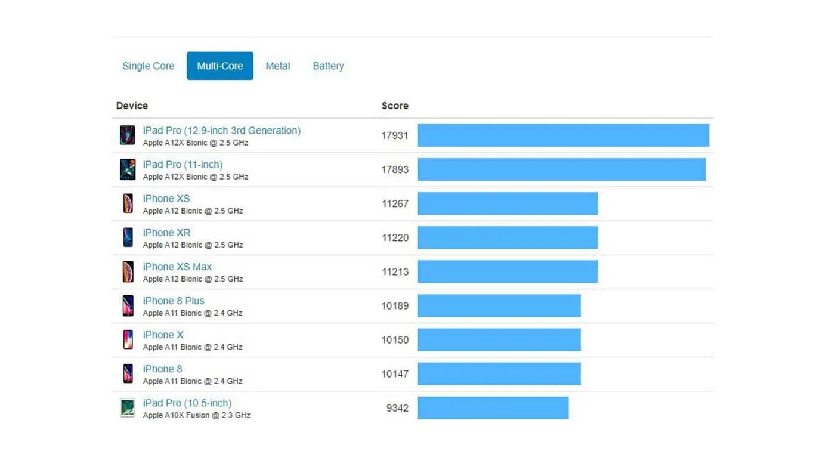Click the 9342 score value
835x470 pixels.
[397, 408]
